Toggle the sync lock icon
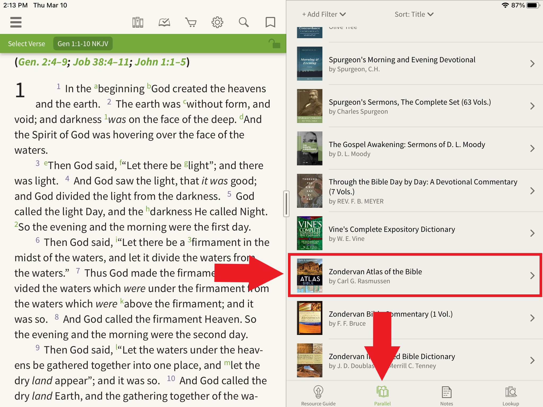This screenshot has height=407, width=543. click(x=274, y=43)
